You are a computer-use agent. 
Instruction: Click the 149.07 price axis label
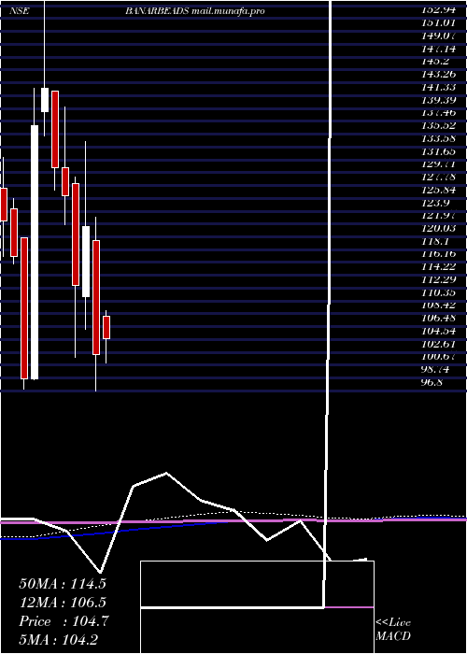pos(437,36)
